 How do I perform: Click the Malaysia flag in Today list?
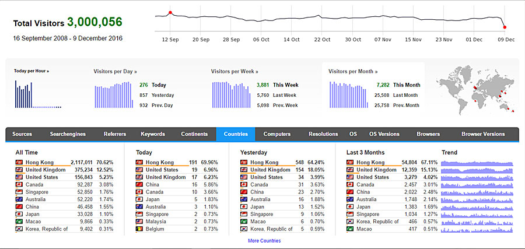[139, 222]
